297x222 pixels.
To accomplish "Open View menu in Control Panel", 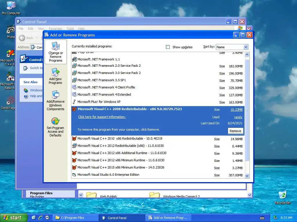I will point(41,29).
